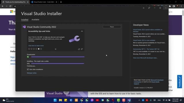Open the 'Click here to learn more' link
This screenshot has width=184, height=103.
coord(36,46)
